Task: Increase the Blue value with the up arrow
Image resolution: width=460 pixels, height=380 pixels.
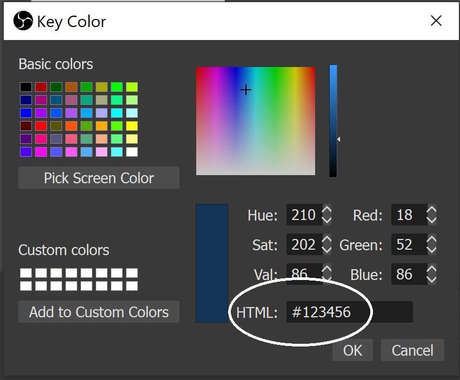Action: [x=431, y=269]
